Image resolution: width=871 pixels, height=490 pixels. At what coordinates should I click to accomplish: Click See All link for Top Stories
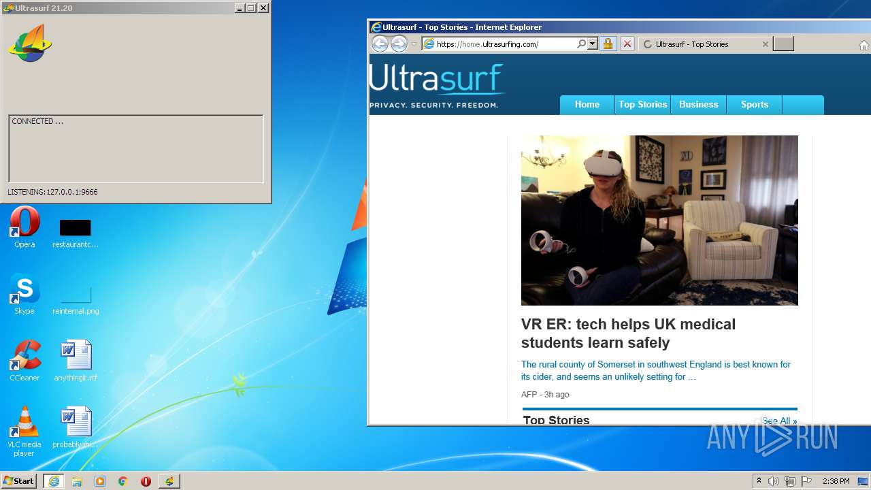click(779, 421)
